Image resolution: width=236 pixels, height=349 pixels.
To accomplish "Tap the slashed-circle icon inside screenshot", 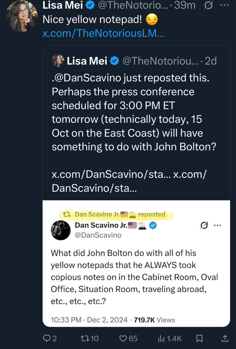I will 205,225.
